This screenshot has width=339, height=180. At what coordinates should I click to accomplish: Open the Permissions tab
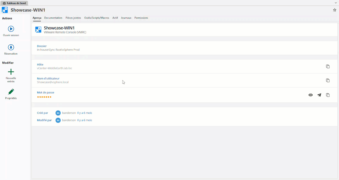(x=141, y=18)
